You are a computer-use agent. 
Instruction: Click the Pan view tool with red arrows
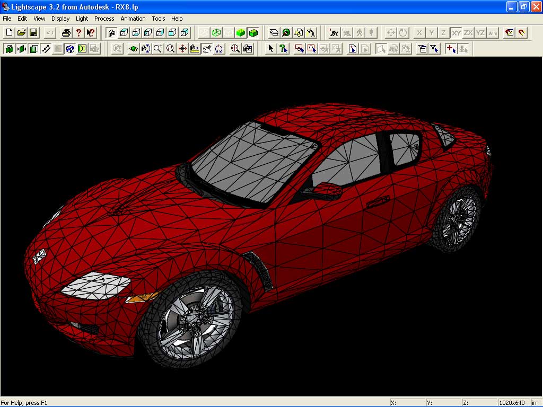[x=182, y=49]
